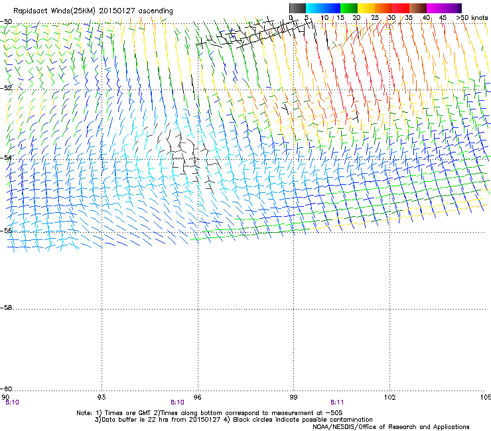The height and width of the screenshot is (431, 491).
Task: Click the '-54' latitude axis label
Action: point(6,157)
